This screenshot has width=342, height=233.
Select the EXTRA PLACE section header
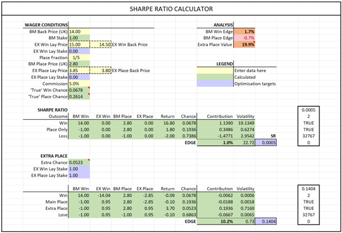click(54, 156)
